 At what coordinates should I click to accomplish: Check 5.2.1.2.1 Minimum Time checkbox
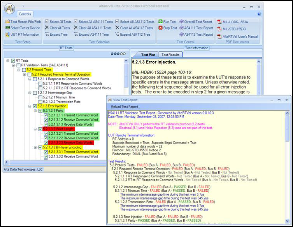40,97
